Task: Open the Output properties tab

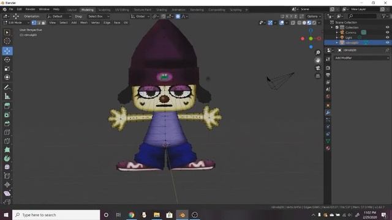Action: coord(328,75)
